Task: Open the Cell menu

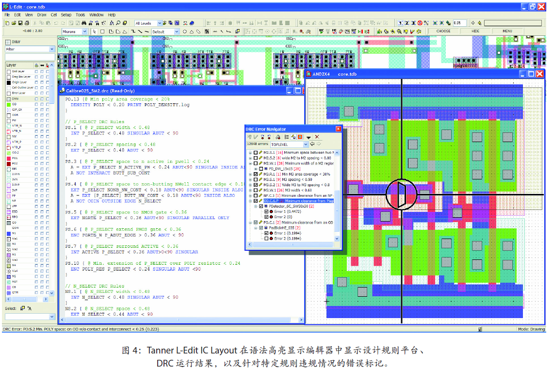Action: coord(54,15)
